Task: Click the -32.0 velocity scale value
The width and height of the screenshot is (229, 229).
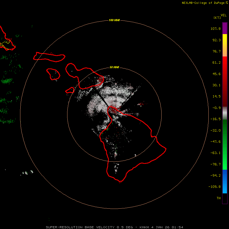Action: click(x=216, y=131)
